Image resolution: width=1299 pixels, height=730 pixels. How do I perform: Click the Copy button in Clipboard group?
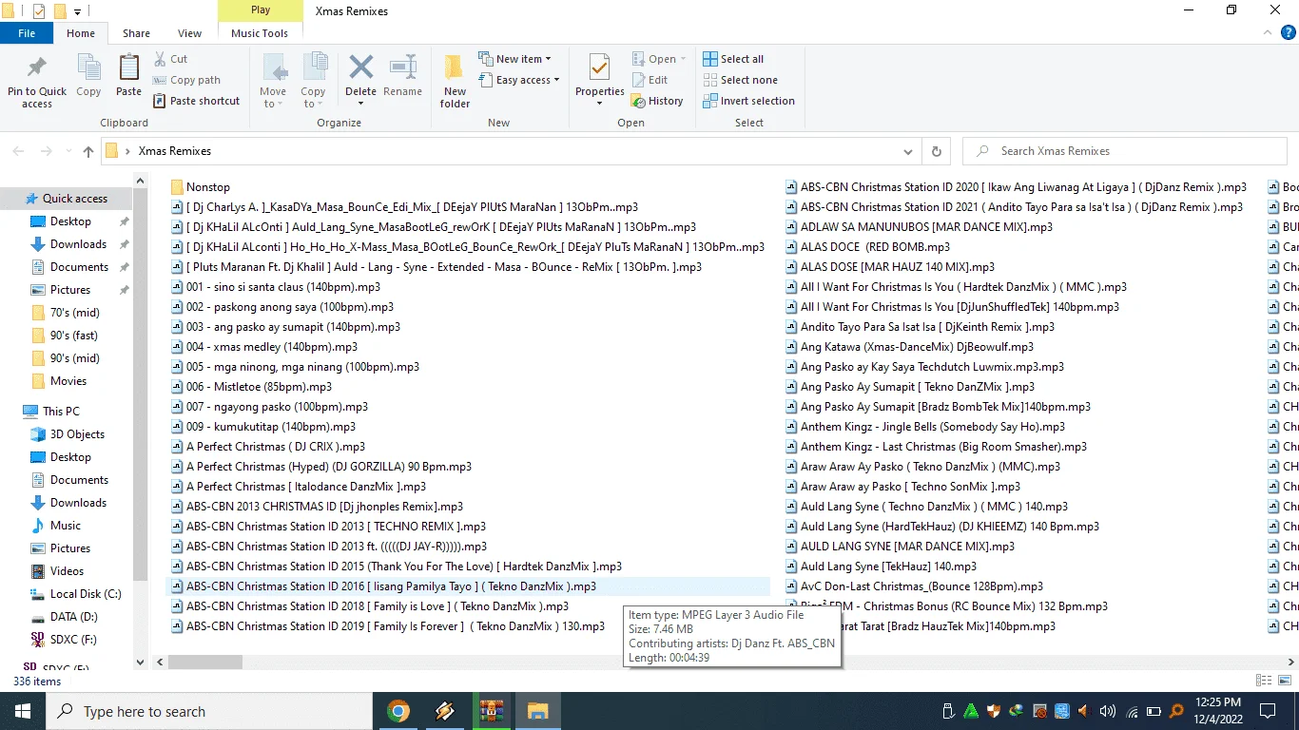pyautogui.click(x=88, y=76)
